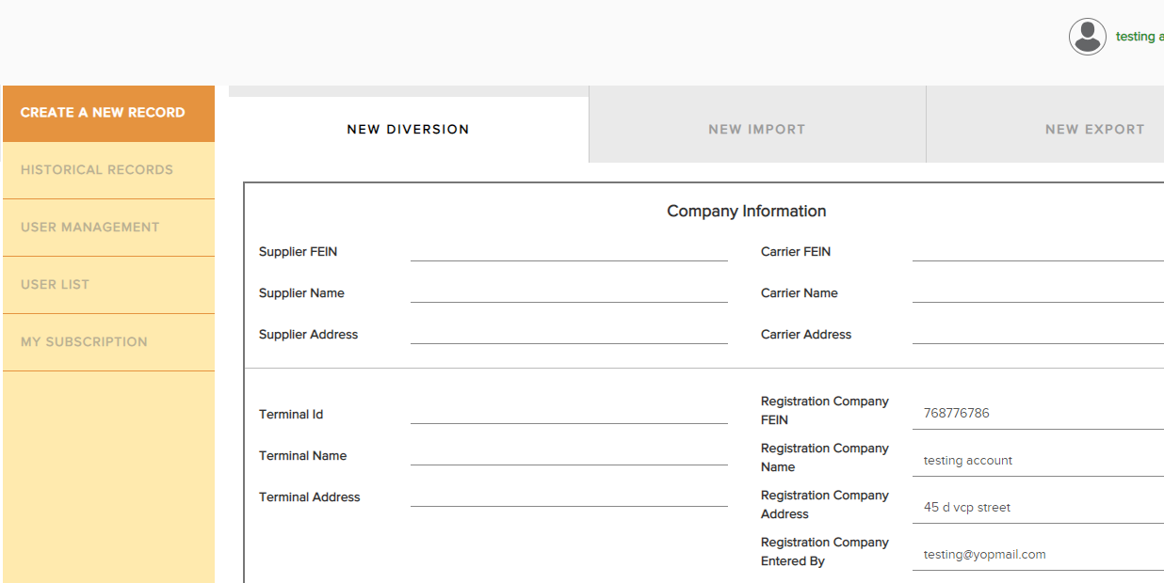The image size is (1164, 583).
Task: Focus the Carrier FEIN input field
Action: pyautogui.click(x=1038, y=251)
